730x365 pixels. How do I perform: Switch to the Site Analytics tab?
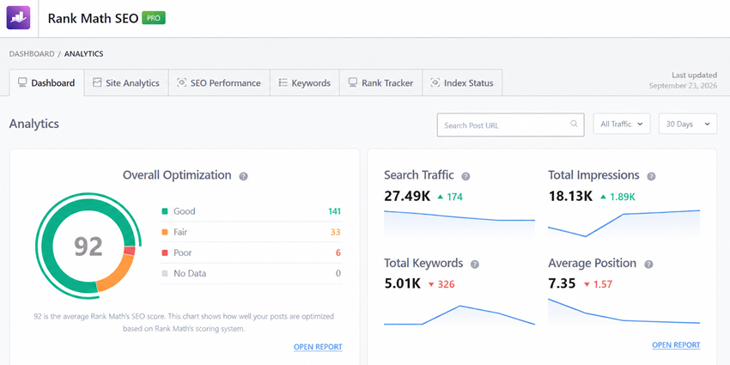[x=126, y=82]
